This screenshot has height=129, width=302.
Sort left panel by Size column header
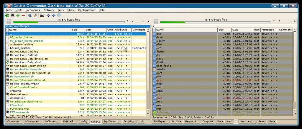78,30
